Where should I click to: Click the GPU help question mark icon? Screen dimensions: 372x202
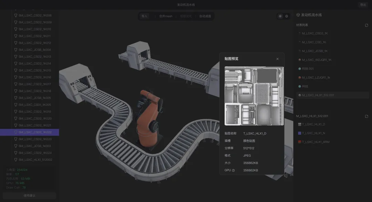coord(233,170)
